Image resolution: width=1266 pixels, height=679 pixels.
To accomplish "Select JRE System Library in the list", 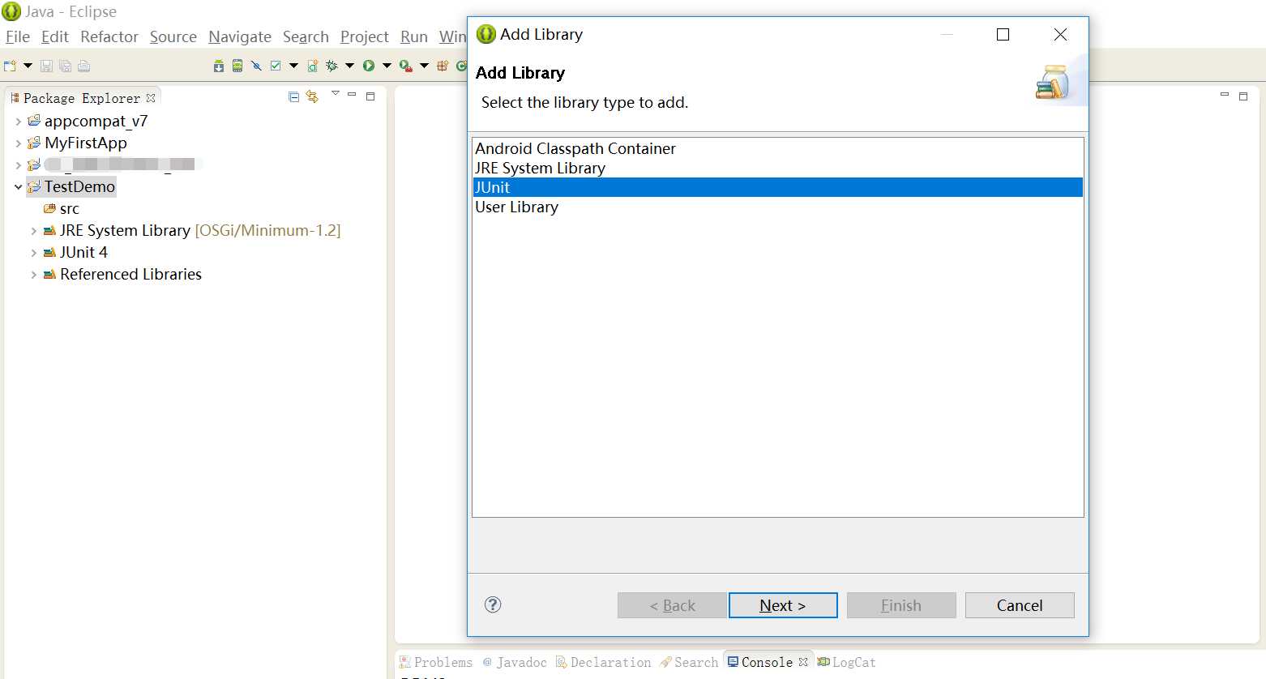I will point(777,169).
